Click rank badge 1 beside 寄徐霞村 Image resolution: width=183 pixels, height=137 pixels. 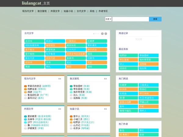[x=71, y=86]
